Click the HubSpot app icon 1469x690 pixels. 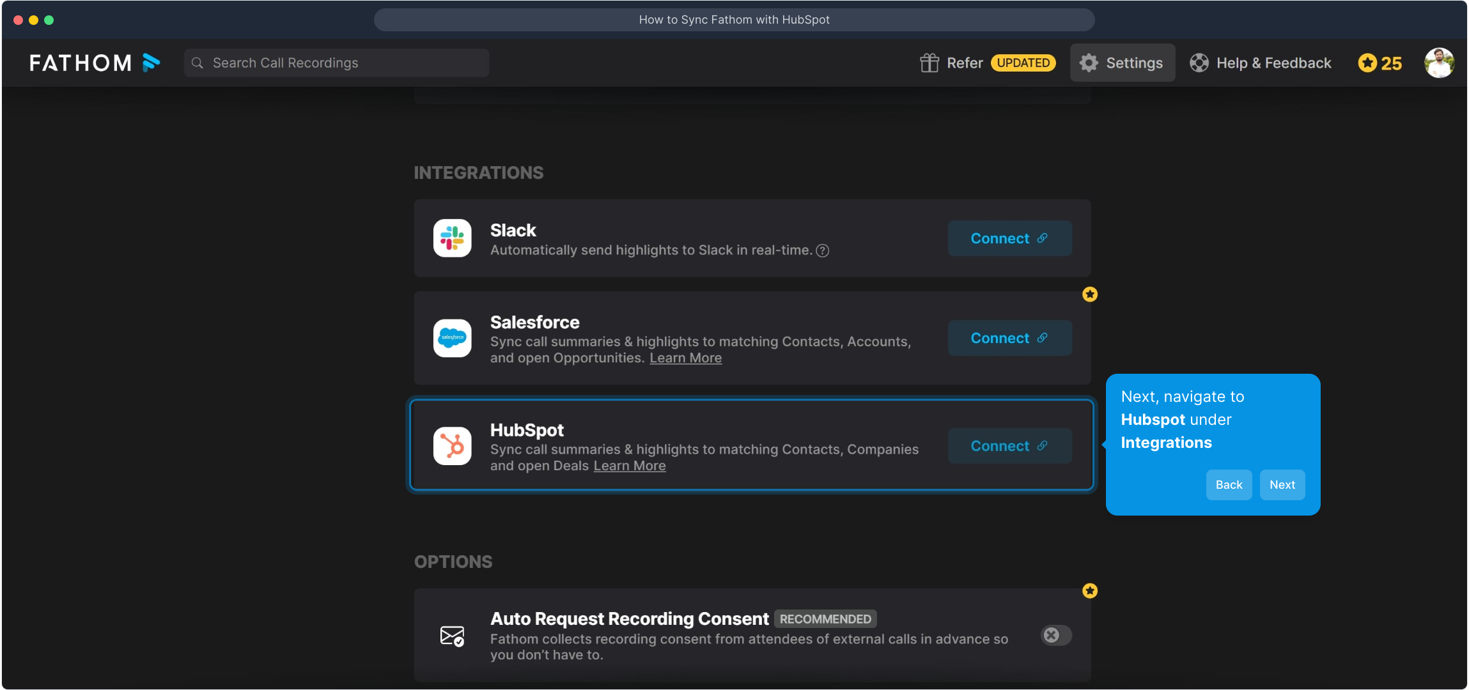pyautogui.click(x=453, y=446)
